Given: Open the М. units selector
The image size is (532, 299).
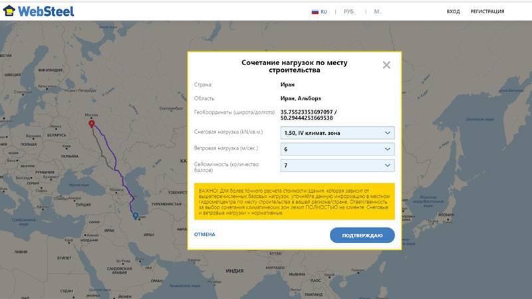Looking at the screenshot, I should click(377, 11).
